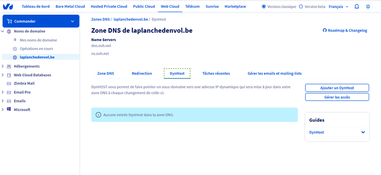Click the Web Cloud Databases database icon
Image resolution: width=381 pixels, height=175 pixels.
pos(9,75)
